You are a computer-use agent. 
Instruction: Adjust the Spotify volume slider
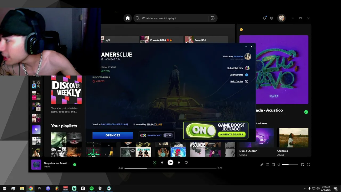(290, 165)
